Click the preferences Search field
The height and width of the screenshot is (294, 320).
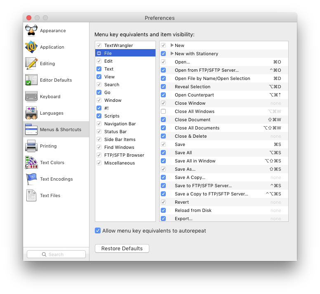coord(56,254)
